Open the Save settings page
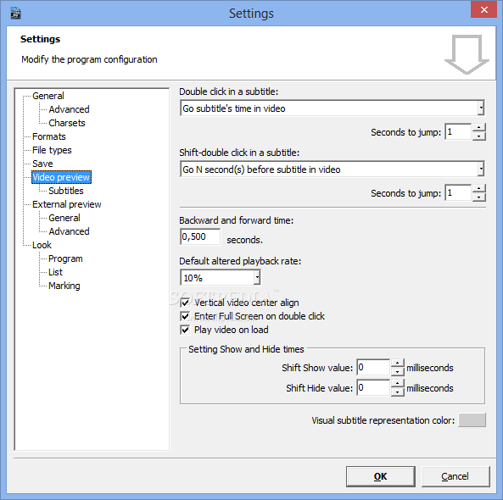This screenshot has height=500, width=503. [x=42, y=164]
